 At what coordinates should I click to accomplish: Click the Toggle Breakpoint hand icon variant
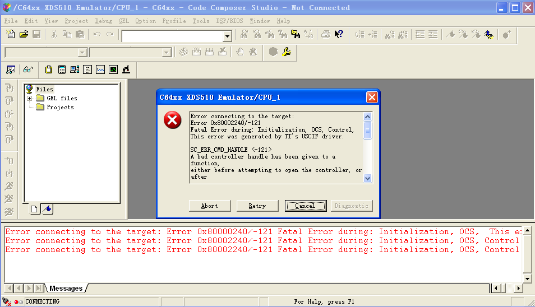(x=253, y=52)
